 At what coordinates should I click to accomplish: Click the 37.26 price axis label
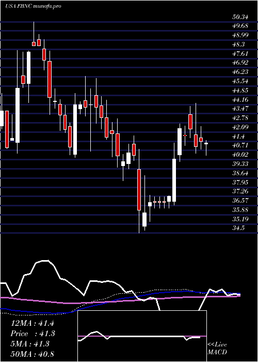point(239,191)
